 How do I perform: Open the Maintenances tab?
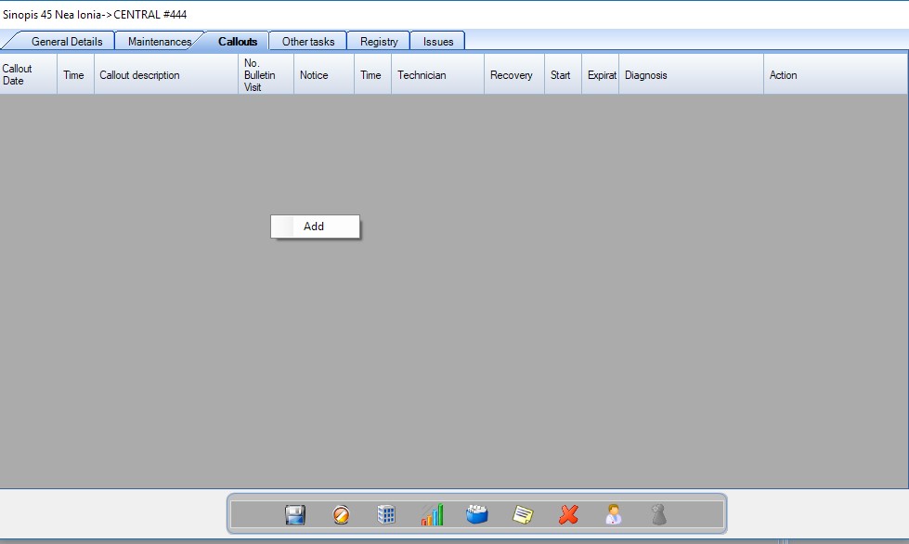(160, 42)
